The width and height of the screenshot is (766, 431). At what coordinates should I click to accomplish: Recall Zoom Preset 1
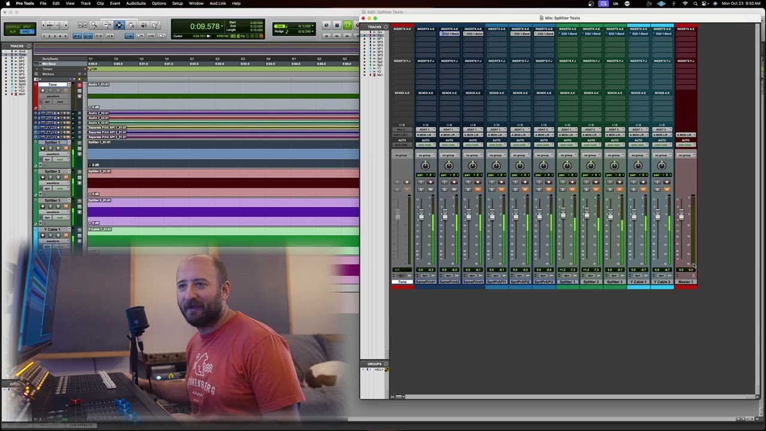tap(44, 36)
